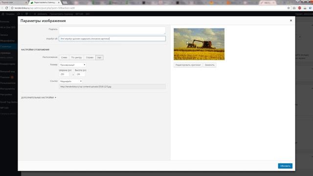Click the blue 'Обновить' update button
The image size is (313, 176).
point(285,166)
